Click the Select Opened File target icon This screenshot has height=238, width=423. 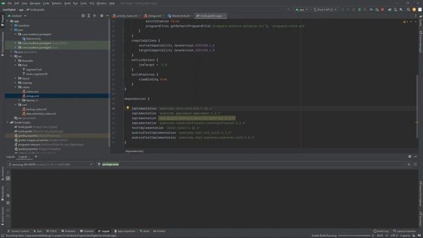(x=83, y=16)
